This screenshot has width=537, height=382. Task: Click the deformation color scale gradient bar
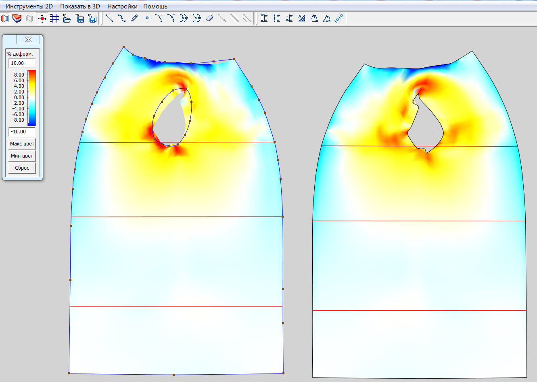31,98
